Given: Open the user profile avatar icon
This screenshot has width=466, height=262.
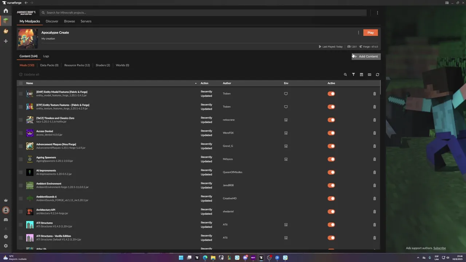Looking at the screenshot, I should (x=5, y=210).
